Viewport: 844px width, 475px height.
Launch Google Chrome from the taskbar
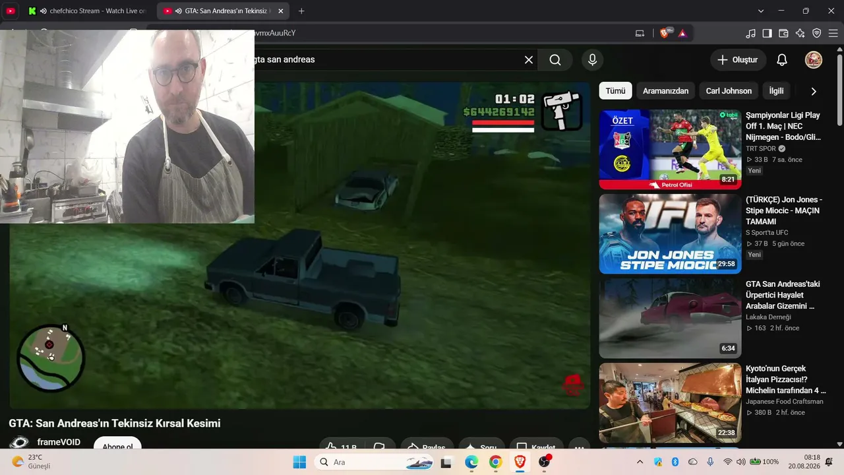[496, 462]
